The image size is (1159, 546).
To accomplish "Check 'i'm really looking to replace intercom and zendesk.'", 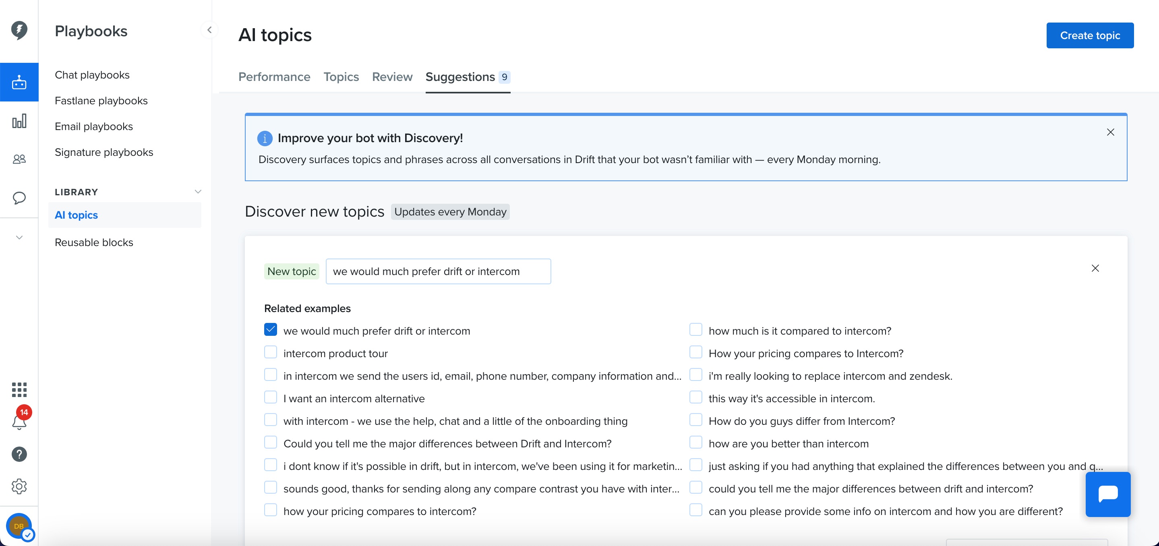I will click(695, 374).
